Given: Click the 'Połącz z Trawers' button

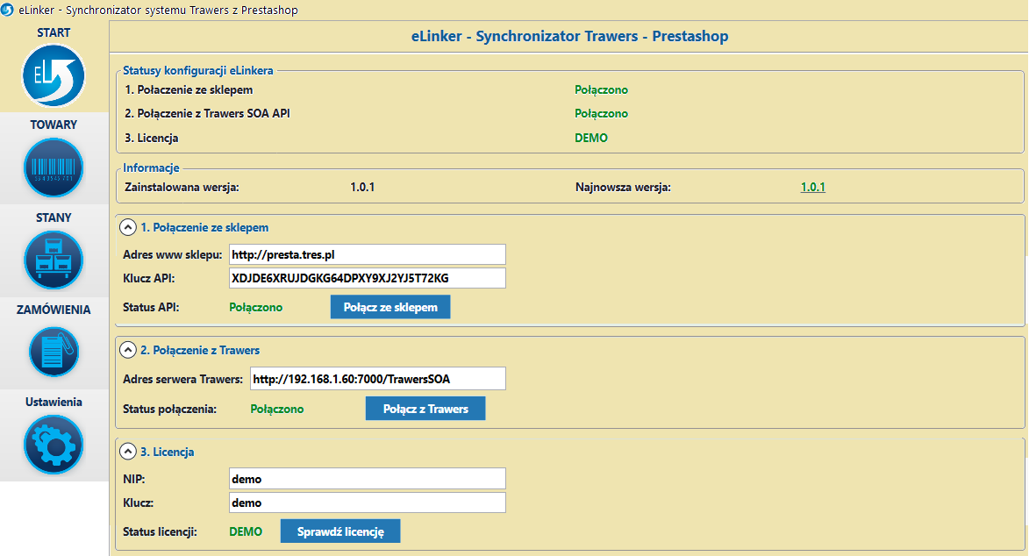Looking at the screenshot, I should point(425,409).
